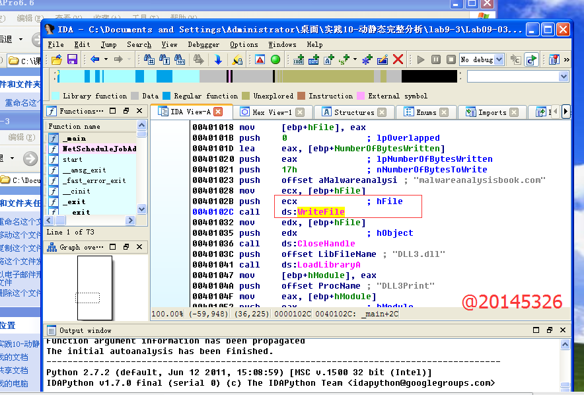Click the Make code toolbar icon
The width and height of the screenshot is (584, 395).
[x=299, y=59]
